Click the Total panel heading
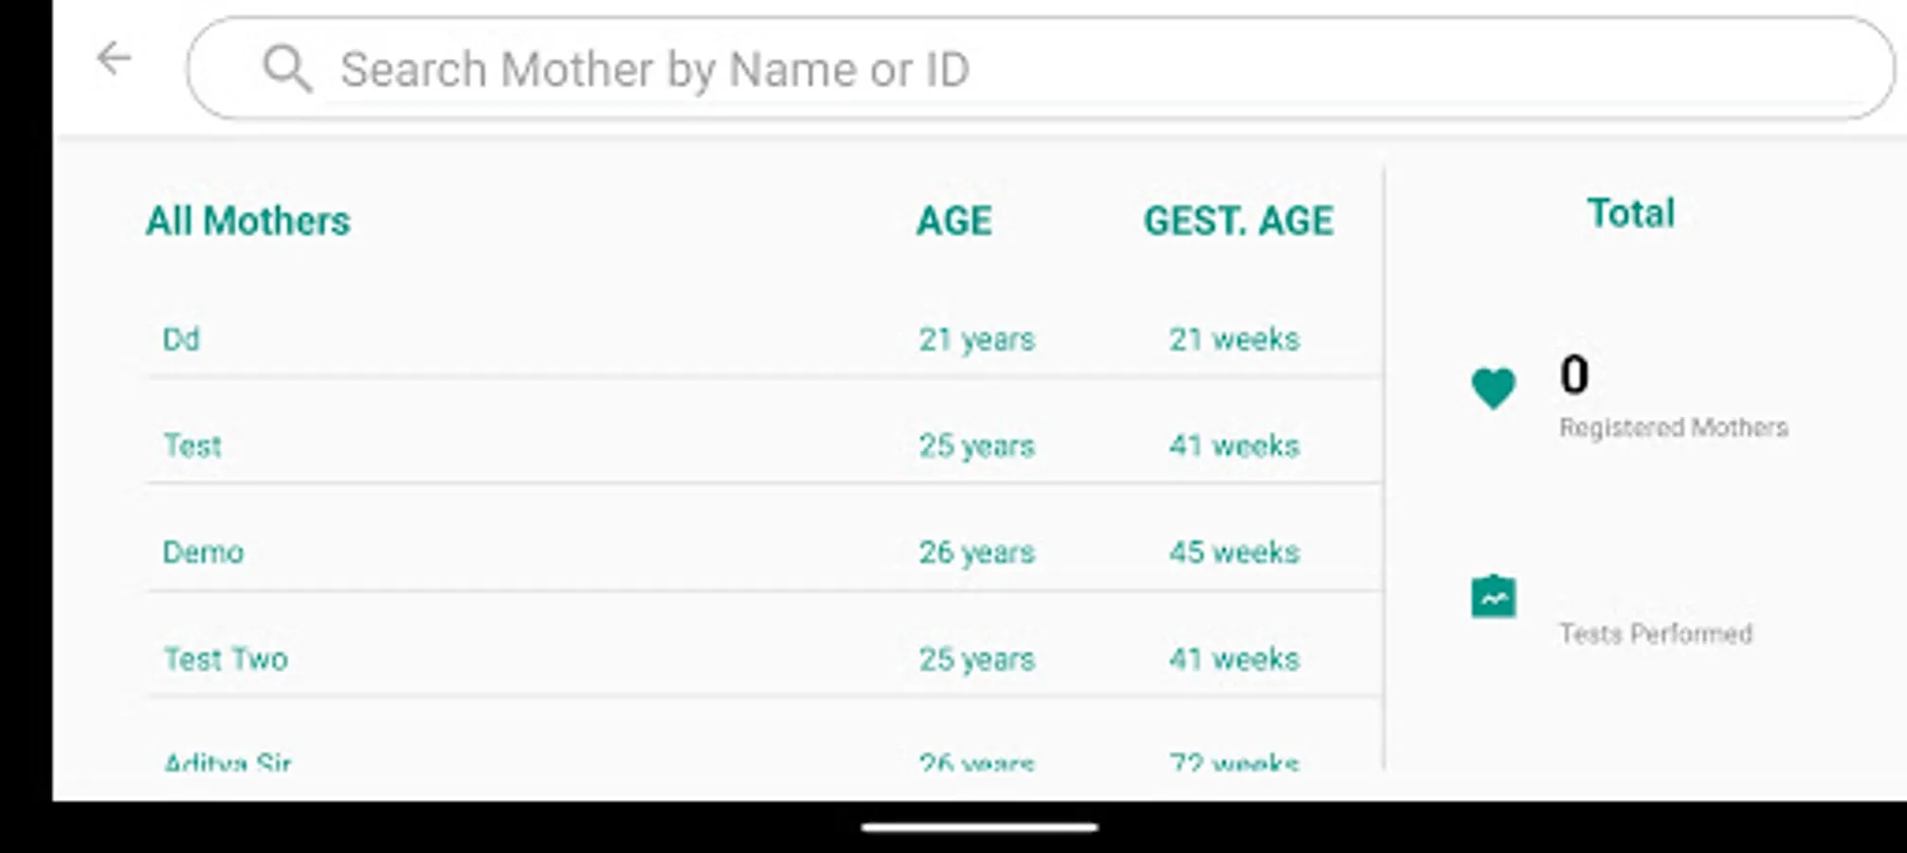Image resolution: width=1907 pixels, height=853 pixels. click(x=1631, y=213)
